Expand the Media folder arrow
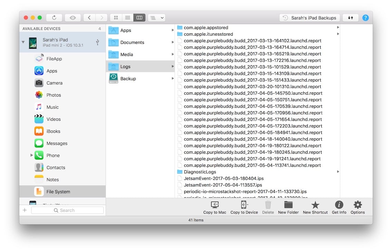392x252 pixels. click(x=173, y=54)
